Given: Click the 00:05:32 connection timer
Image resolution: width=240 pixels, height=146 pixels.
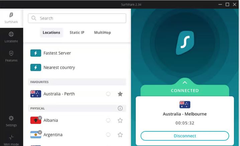Looking at the screenshot, I should [185, 123].
